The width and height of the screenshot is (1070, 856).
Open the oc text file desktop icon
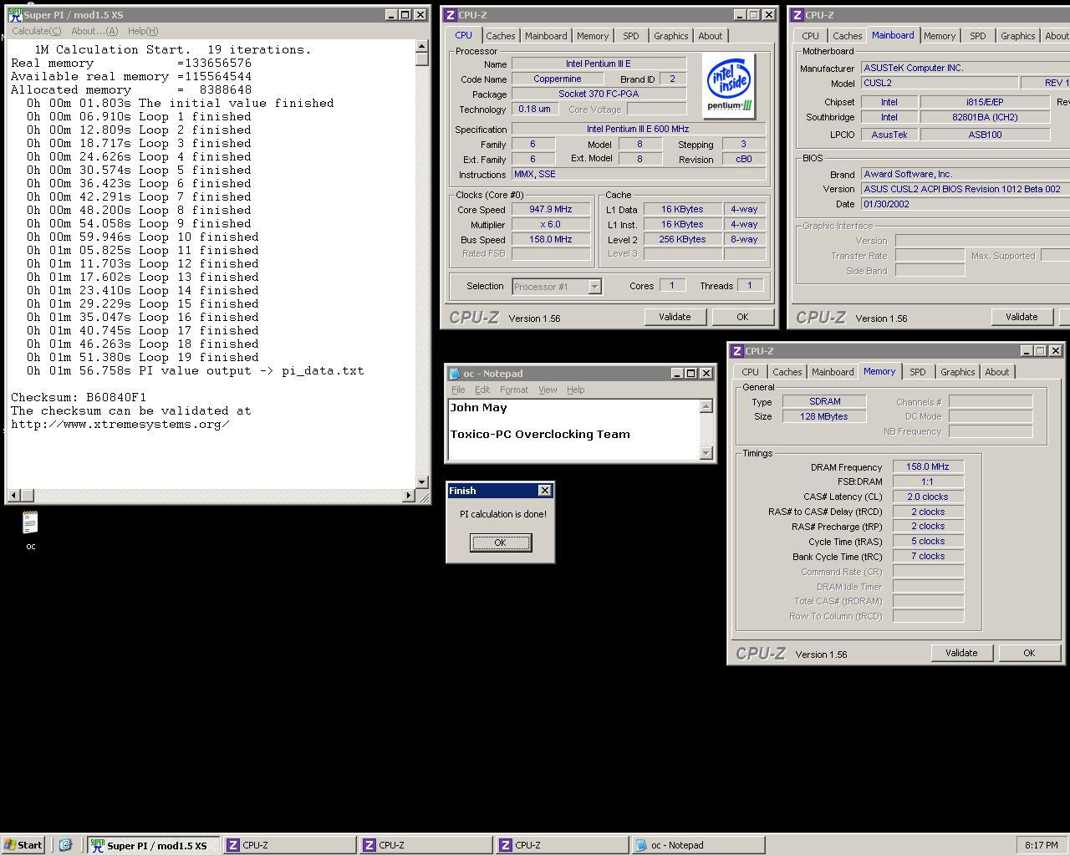[30, 530]
